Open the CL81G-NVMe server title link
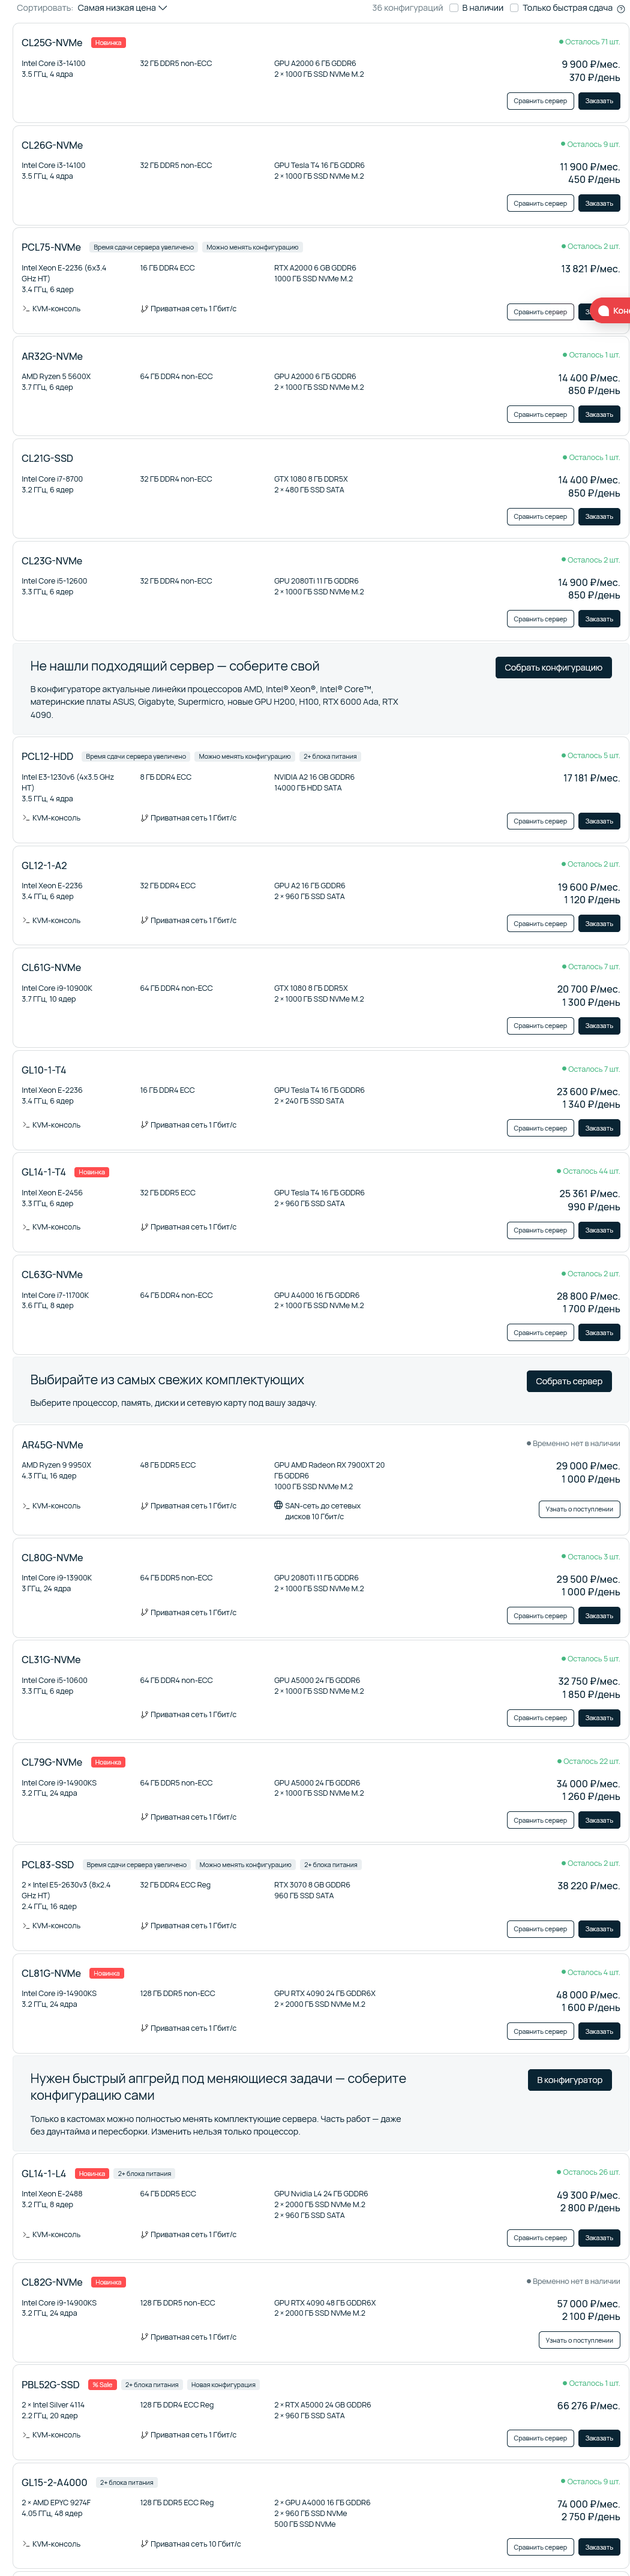This screenshot has height=2576, width=630. pyautogui.click(x=51, y=1973)
